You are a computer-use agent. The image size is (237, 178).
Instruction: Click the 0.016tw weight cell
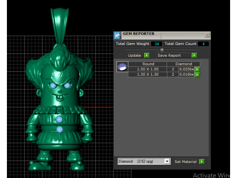point(187,75)
